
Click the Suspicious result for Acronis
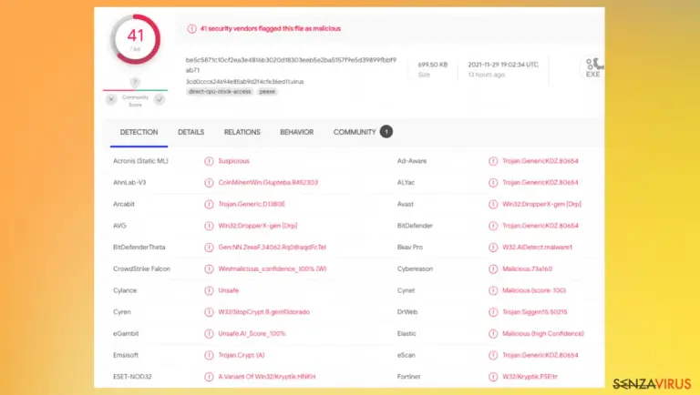tap(233, 161)
